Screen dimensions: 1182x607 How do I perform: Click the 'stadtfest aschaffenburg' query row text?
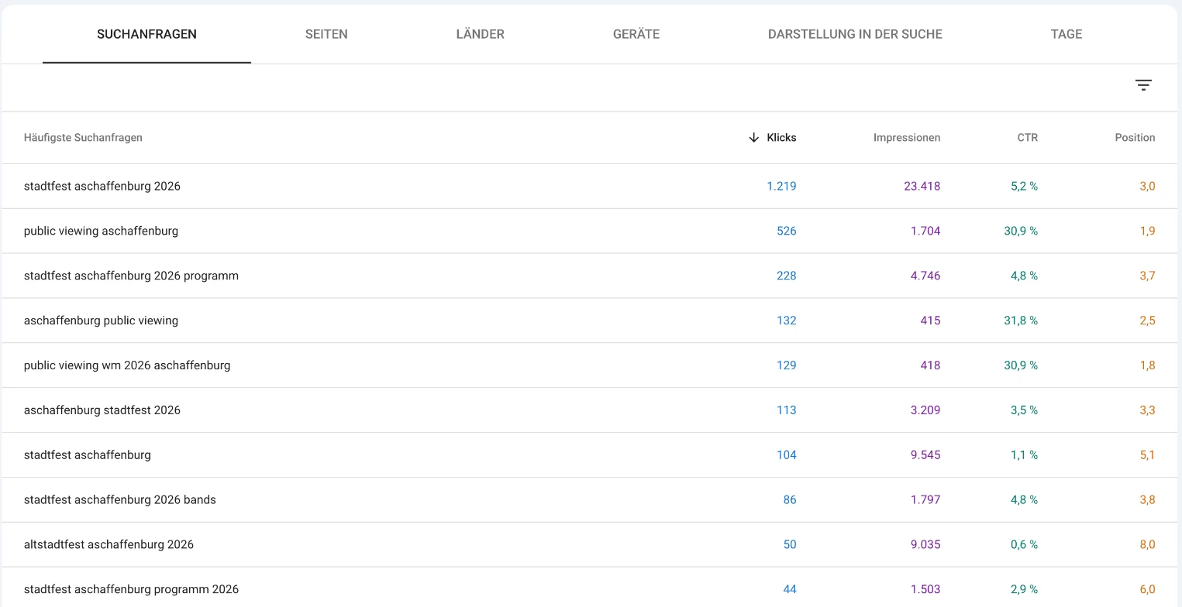tap(88, 455)
